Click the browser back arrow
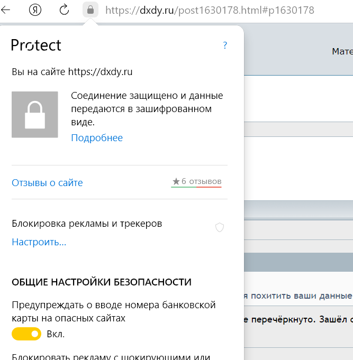The height and width of the screenshot is (360, 353). click(5, 10)
